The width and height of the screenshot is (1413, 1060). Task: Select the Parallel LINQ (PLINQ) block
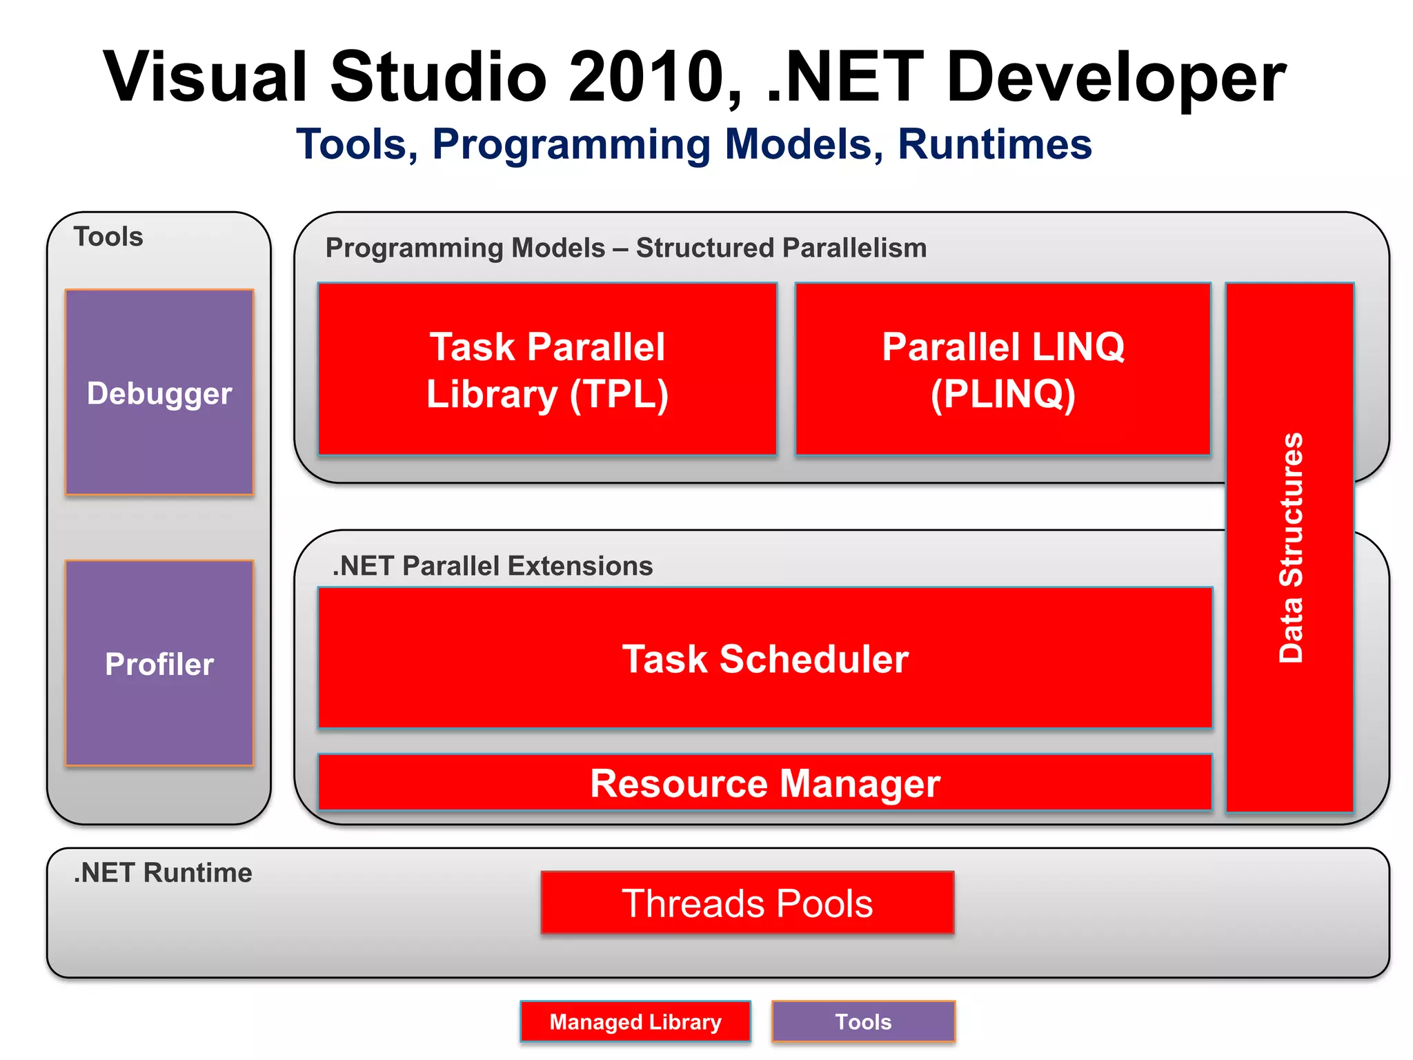tap(1003, 369)
